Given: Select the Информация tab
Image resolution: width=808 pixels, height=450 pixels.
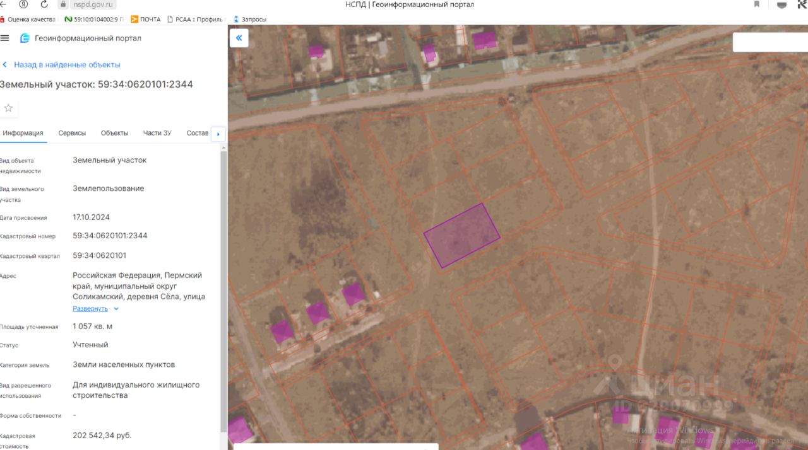Looking at the screenshot, I should 23,133.
